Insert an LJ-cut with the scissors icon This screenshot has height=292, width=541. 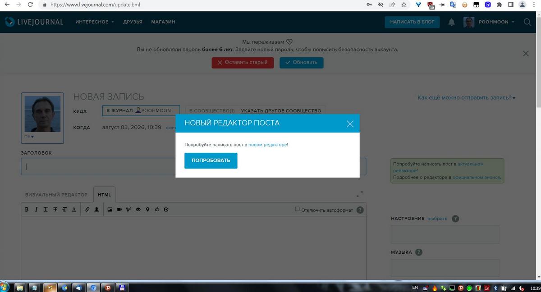click(x=128, y=210)
